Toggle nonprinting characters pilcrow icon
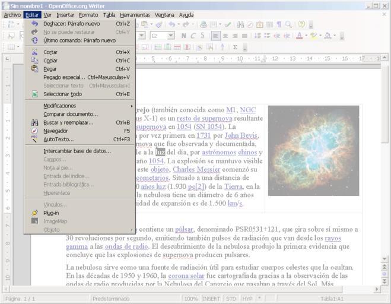The image size is (391, 304). (x=279, y=24)
